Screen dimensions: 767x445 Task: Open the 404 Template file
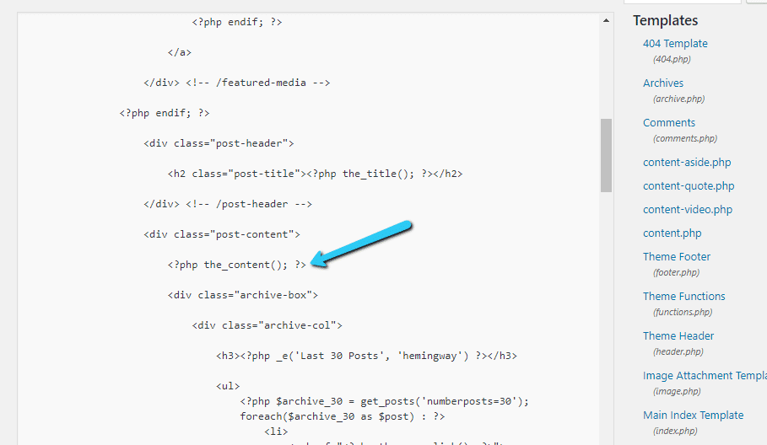pyautogui.click(x=675, y=44)
